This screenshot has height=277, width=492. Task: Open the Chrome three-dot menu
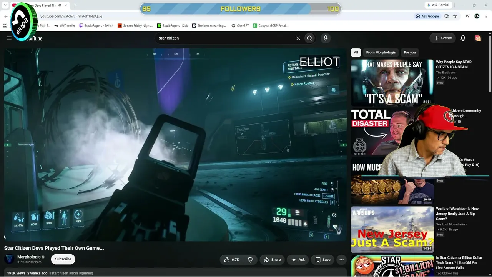pos(486,16)
